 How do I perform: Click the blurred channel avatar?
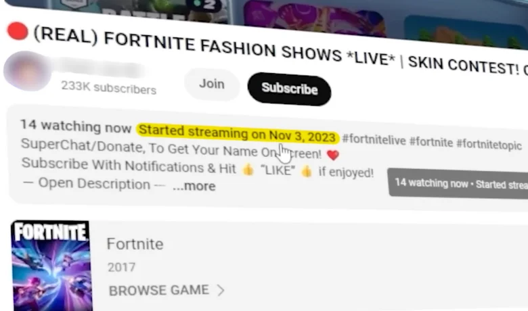pyautogui.click(x=27, y=71)
